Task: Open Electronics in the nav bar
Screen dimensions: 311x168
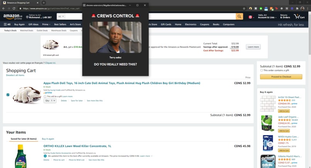Action: [191, 24]
